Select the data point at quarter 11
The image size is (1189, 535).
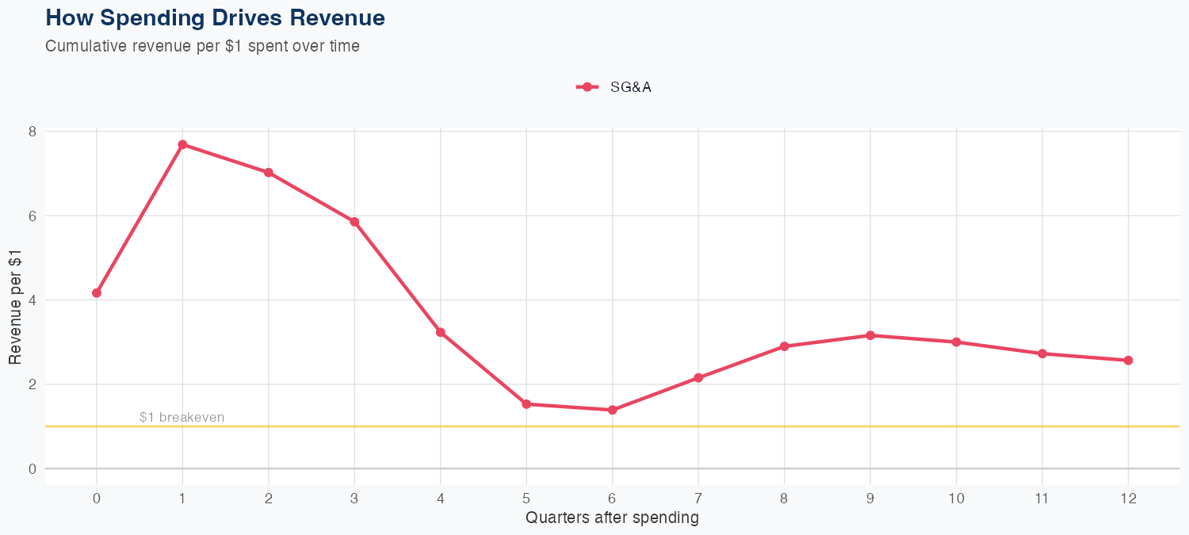(x=1042, y=353)
